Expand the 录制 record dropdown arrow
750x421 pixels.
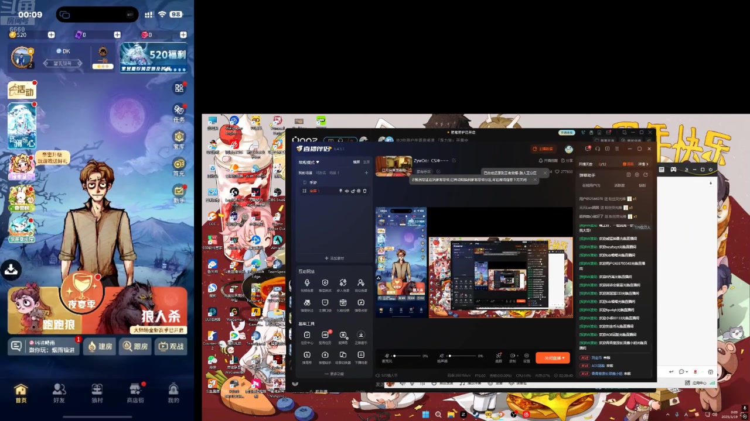[517, 356]
